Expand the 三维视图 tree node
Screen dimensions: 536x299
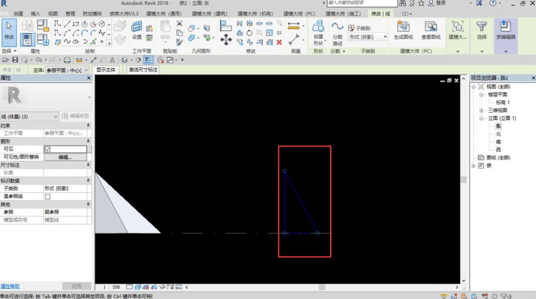tap(481, 110)
